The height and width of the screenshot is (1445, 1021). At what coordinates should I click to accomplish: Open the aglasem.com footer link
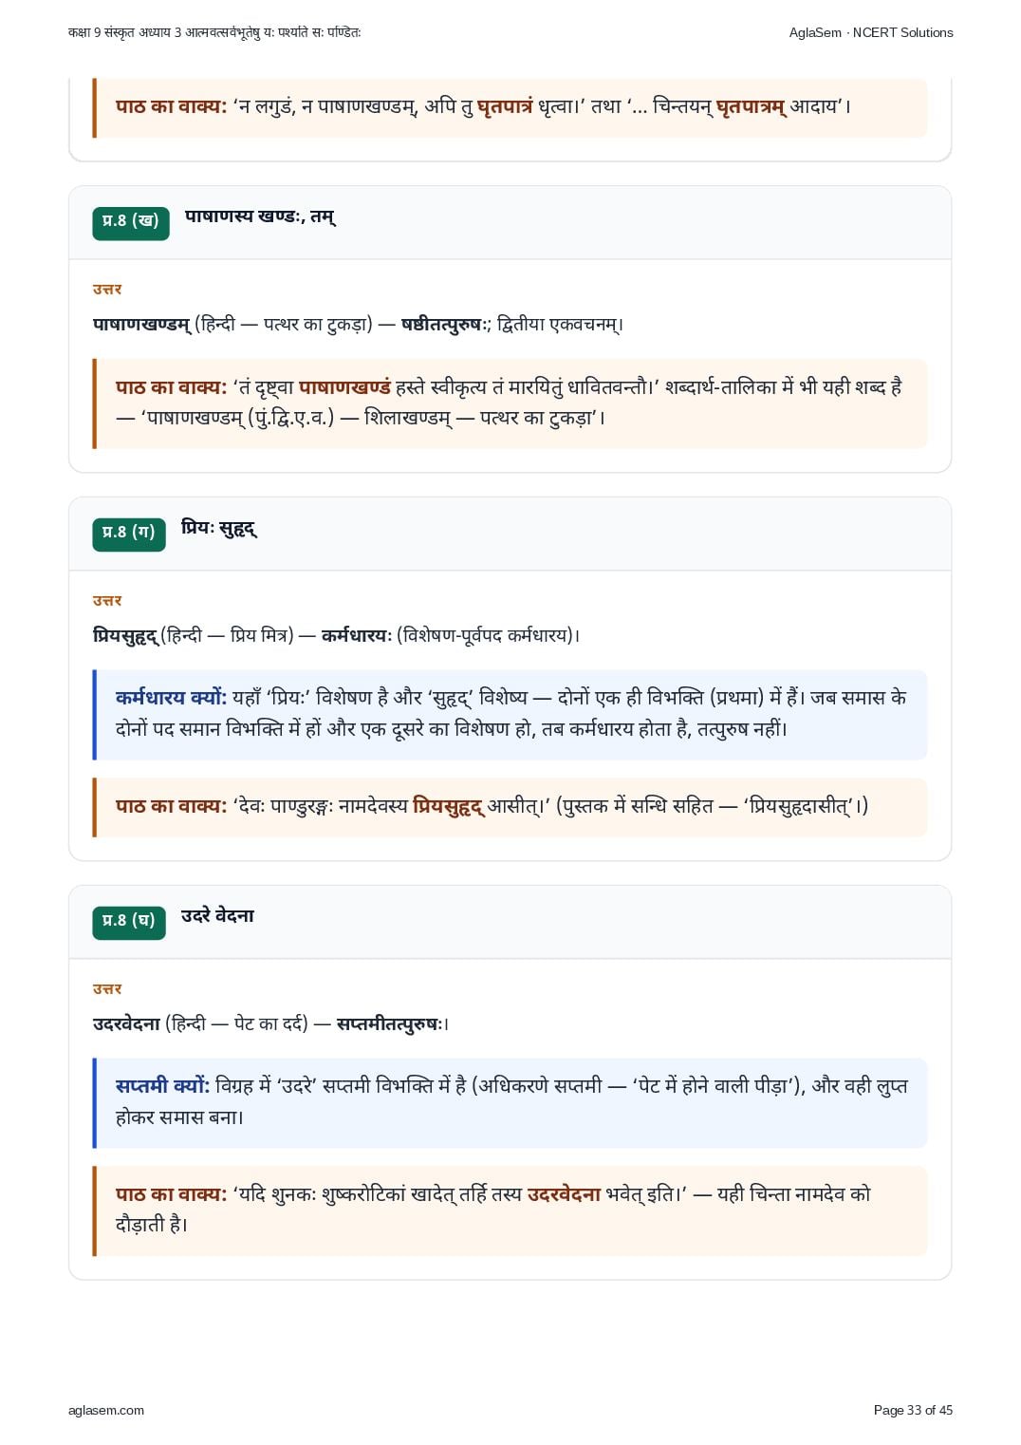[106, 1410]
